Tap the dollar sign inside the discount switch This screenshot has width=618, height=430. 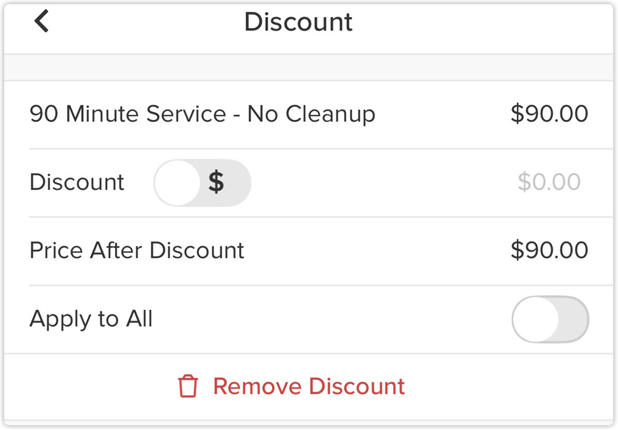(x=217, y=182)
